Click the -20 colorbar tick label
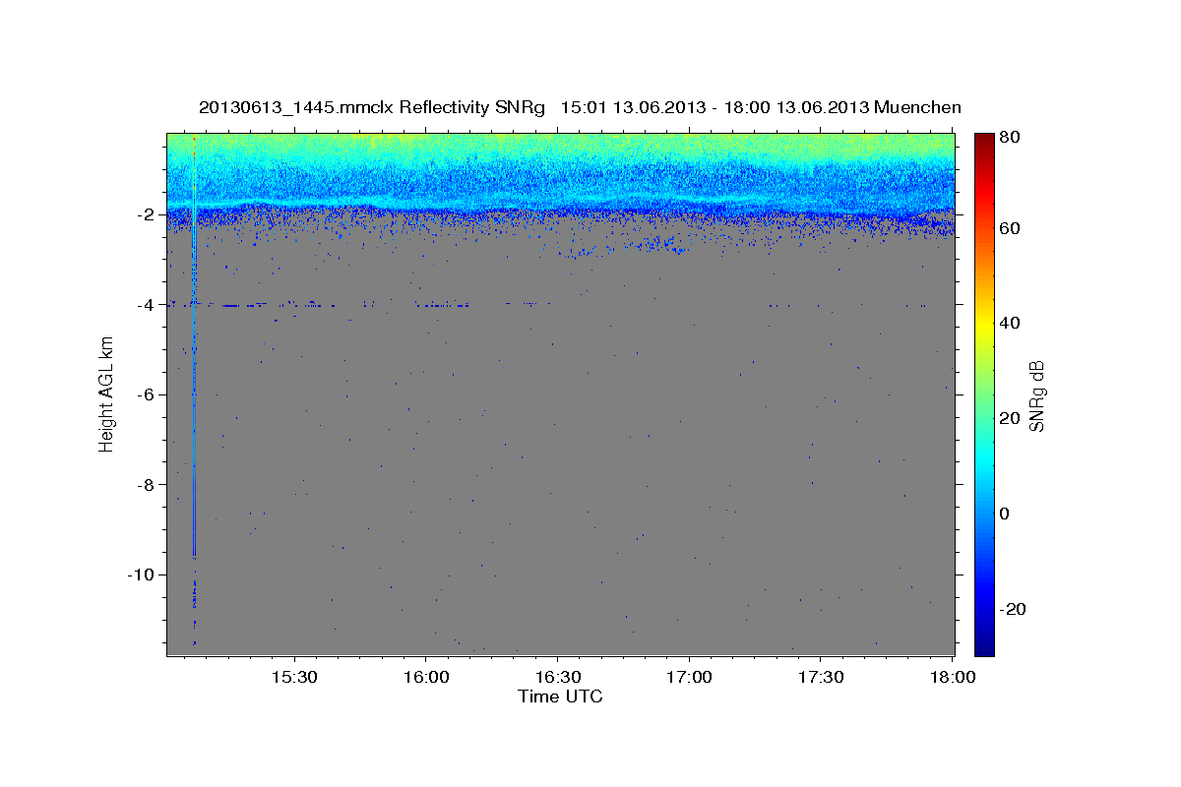The width and height of the screenshot is (1181, 787). 1014,609
